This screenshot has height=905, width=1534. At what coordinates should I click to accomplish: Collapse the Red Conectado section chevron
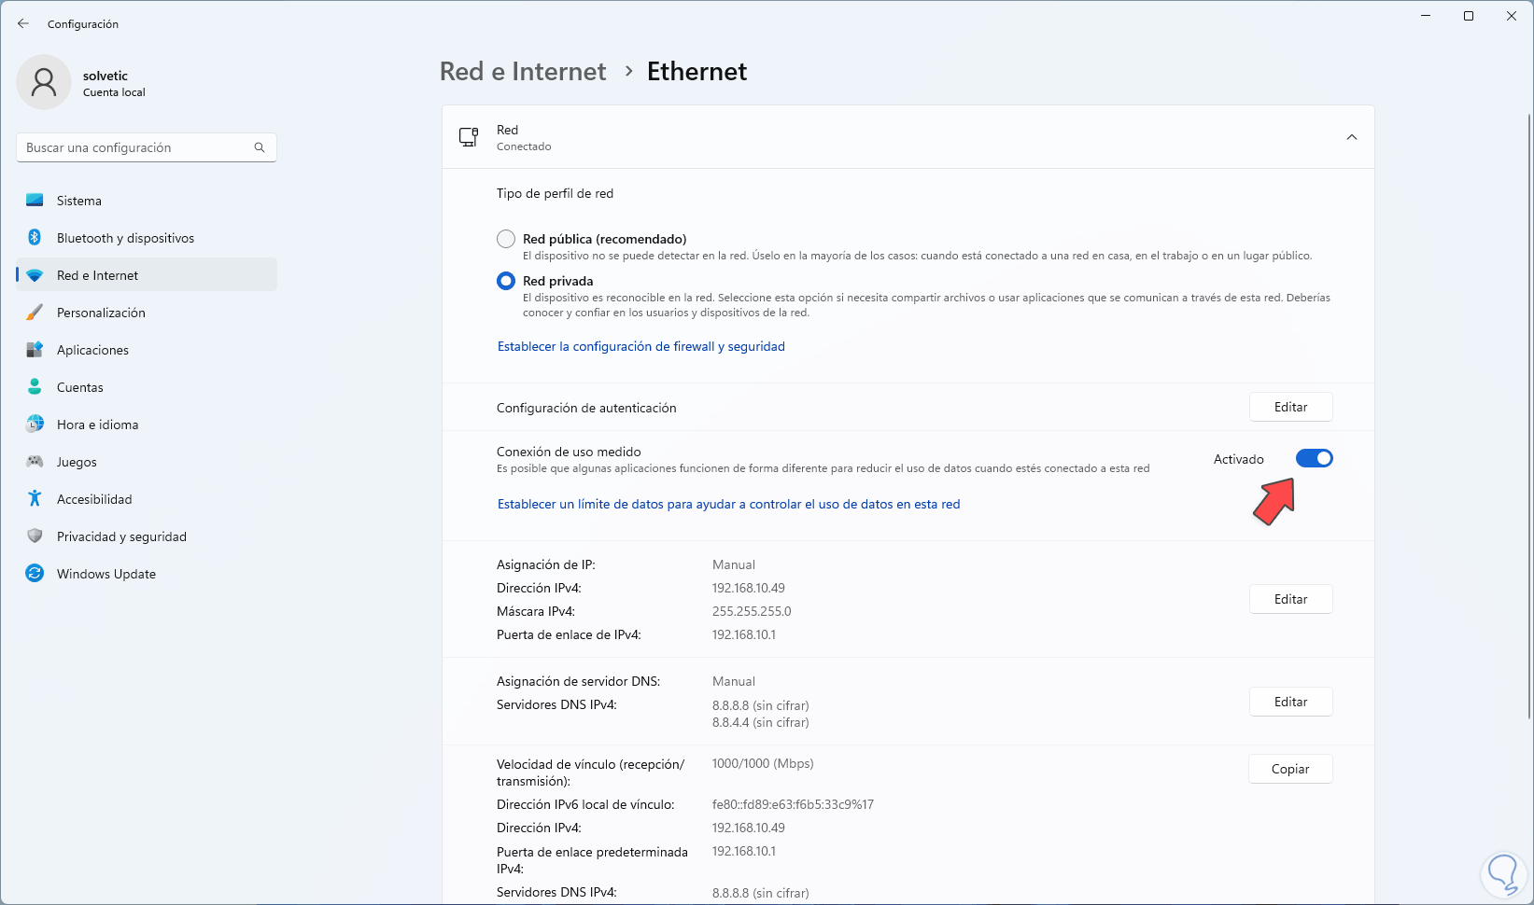1351,137
